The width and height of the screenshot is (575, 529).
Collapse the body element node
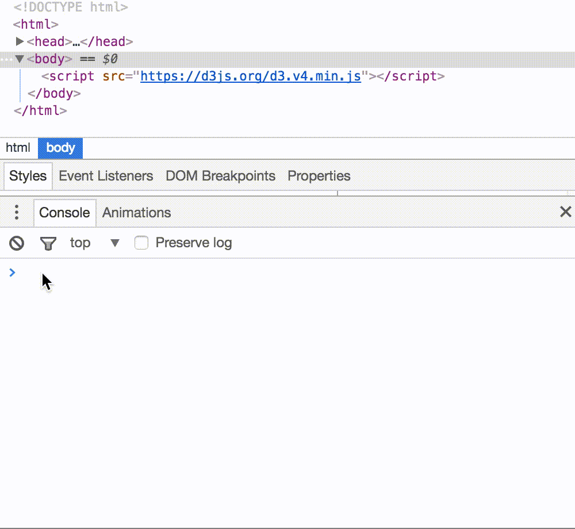[20, 59]
